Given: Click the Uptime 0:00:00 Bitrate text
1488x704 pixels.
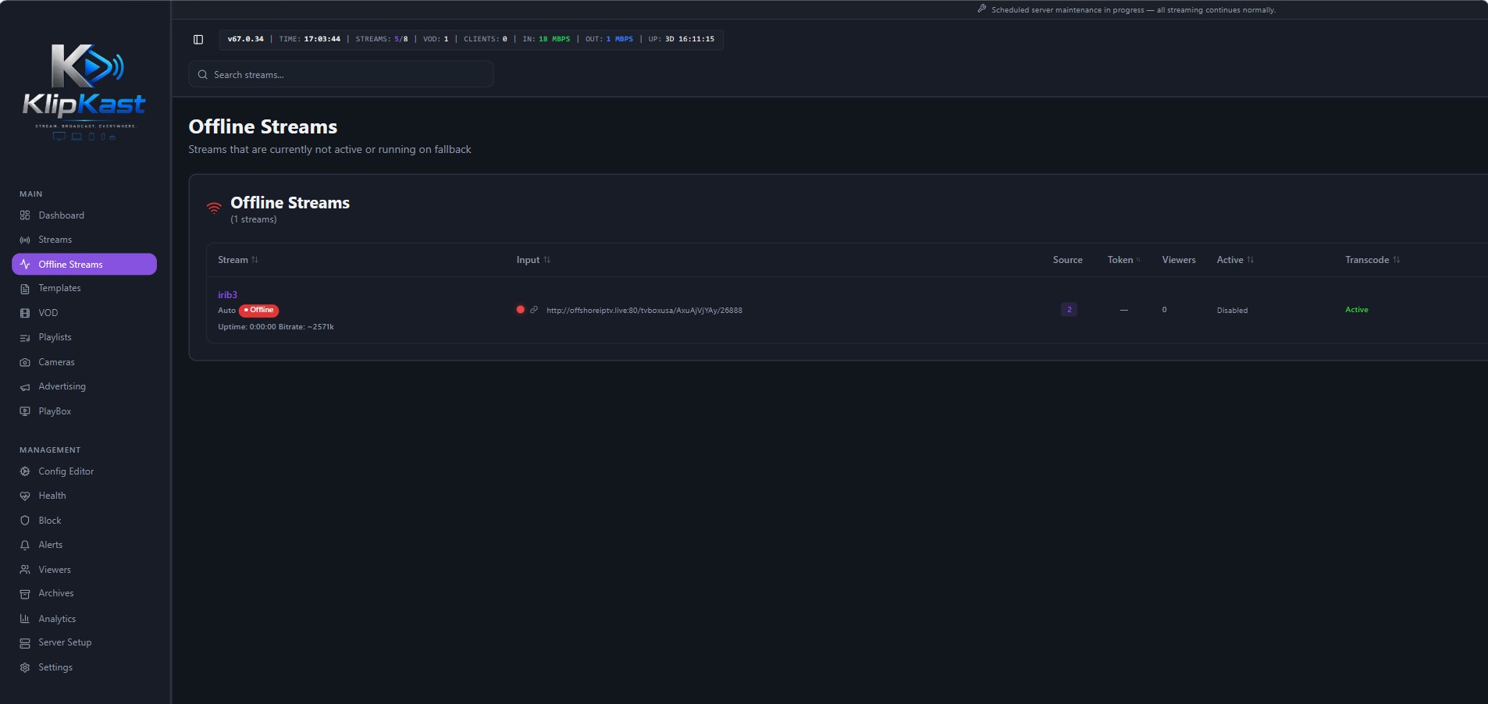Looking at the screenshot, I should [x=276, y=327].
